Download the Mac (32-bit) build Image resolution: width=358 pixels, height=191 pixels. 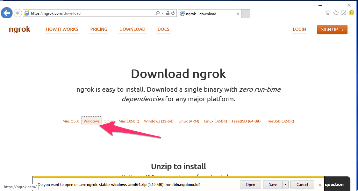(129, 121)
